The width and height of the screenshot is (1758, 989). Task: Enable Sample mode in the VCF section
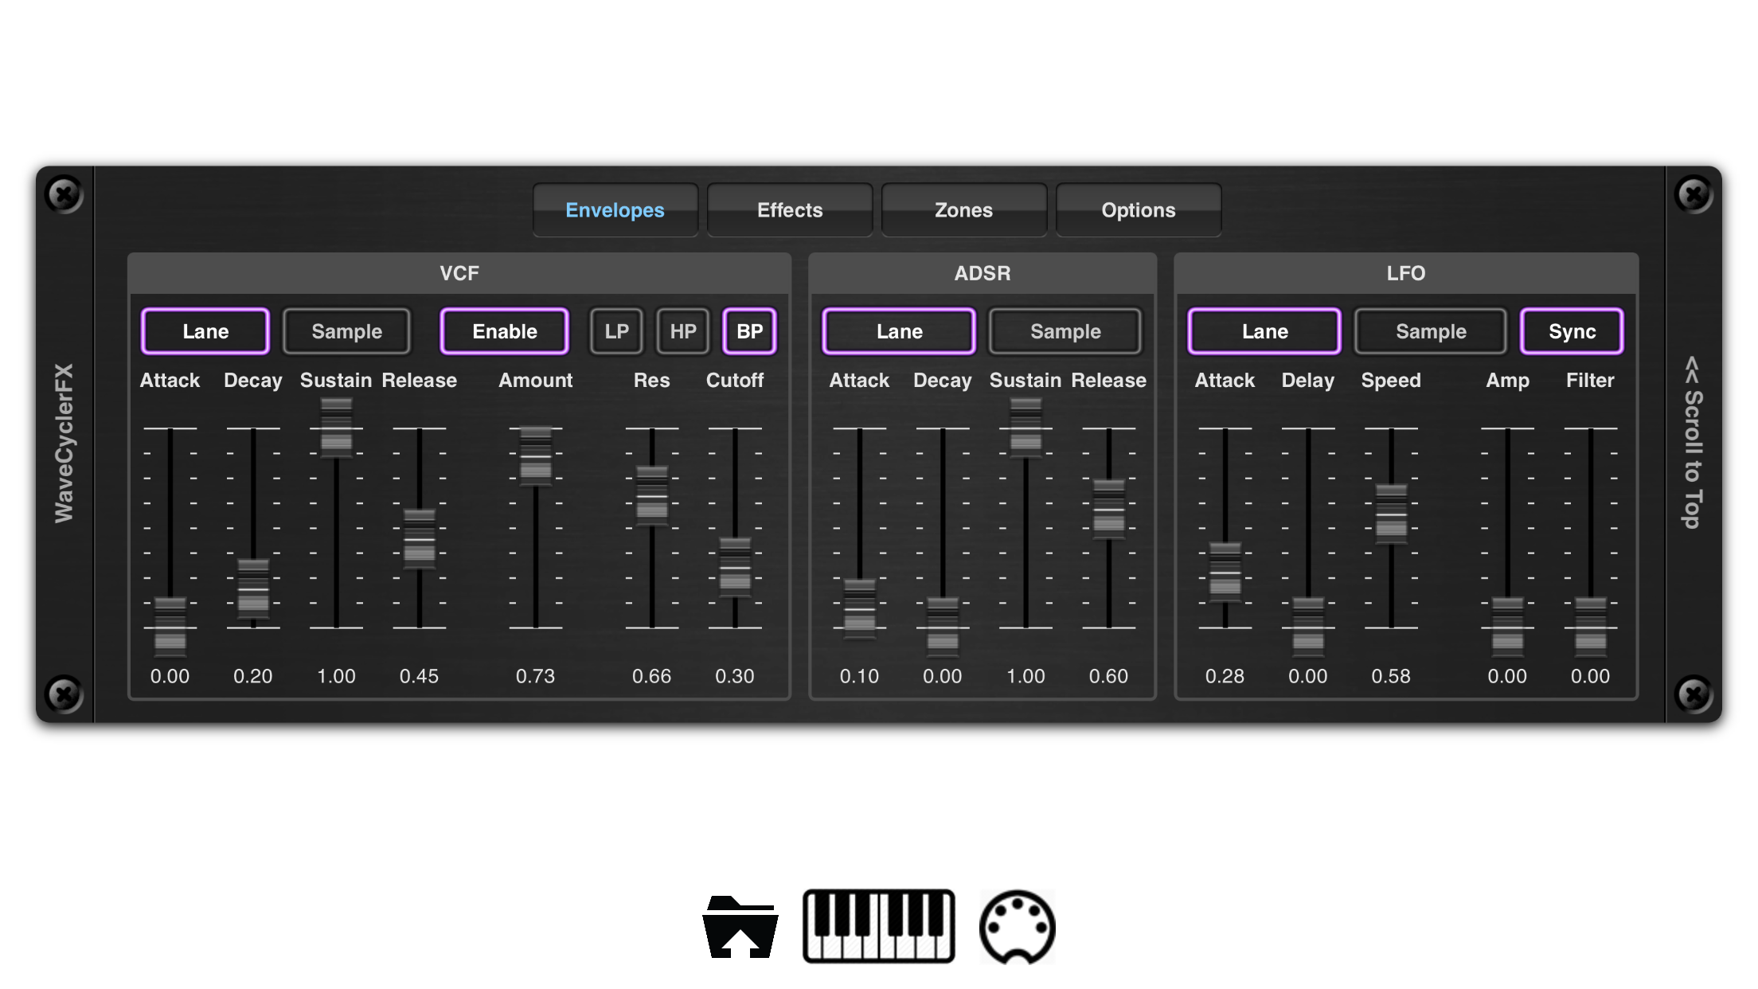346,330
